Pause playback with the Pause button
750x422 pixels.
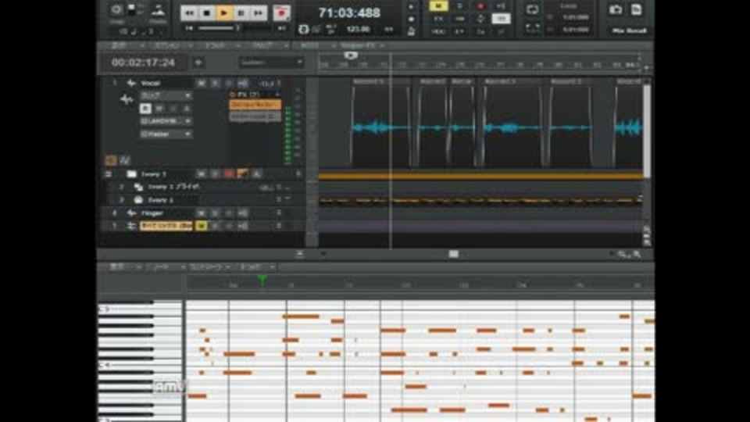coord(241,13)
